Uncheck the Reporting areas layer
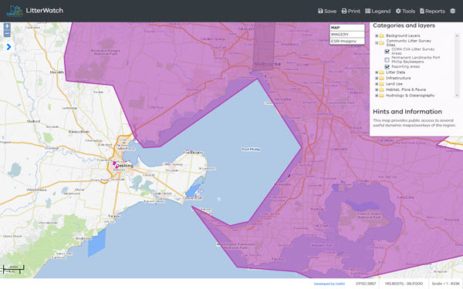The height and width of the screenshot is (289, 463). (x=387, y=66)
